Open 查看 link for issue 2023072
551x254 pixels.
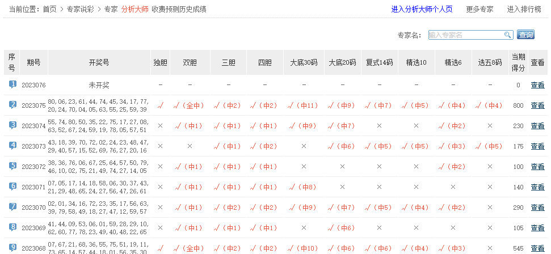[537, 167]
